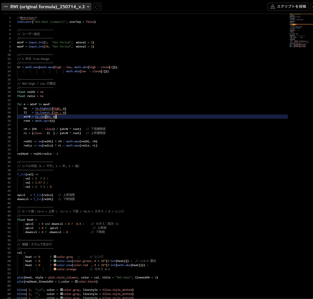
Task: Click the rwiHeat variable on line 34
Action: (x=23, y=154)
